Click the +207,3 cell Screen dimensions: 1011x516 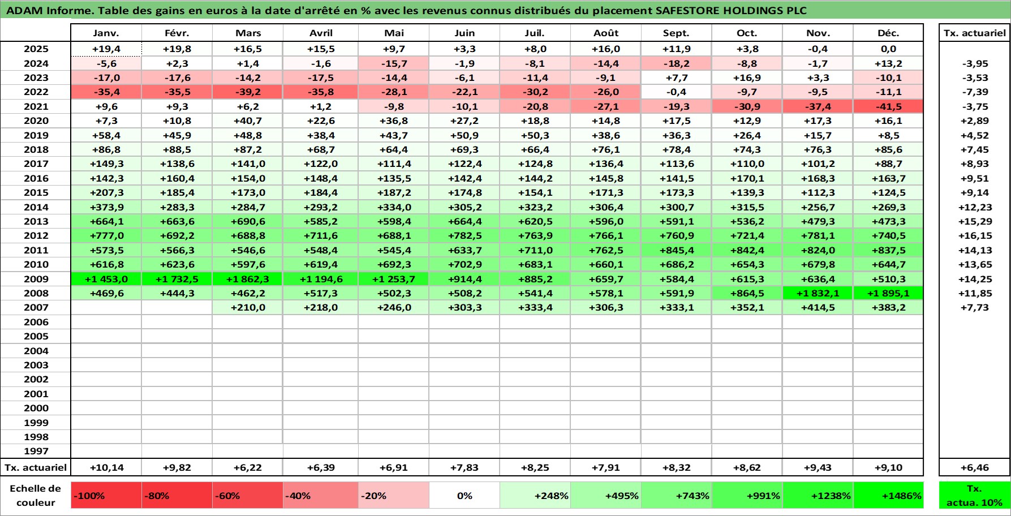(x=106, y=193)
